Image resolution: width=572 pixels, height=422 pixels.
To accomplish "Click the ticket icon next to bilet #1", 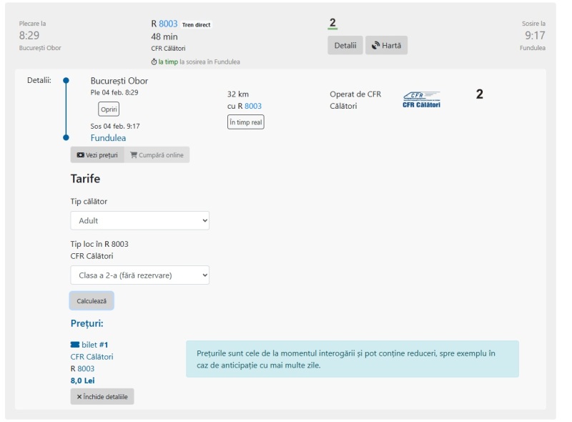I will point(75,345).
